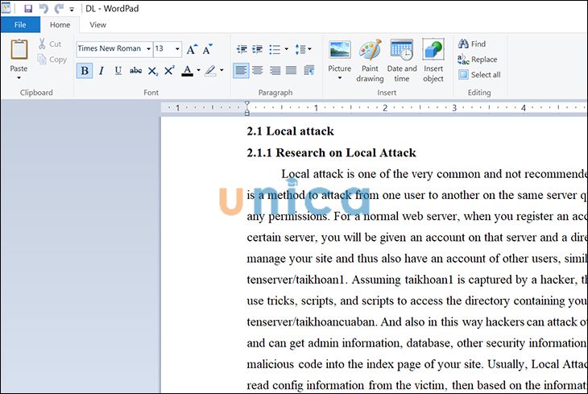Redo the last undone action
Screen dimensions: 588x394
click(59, 8)
